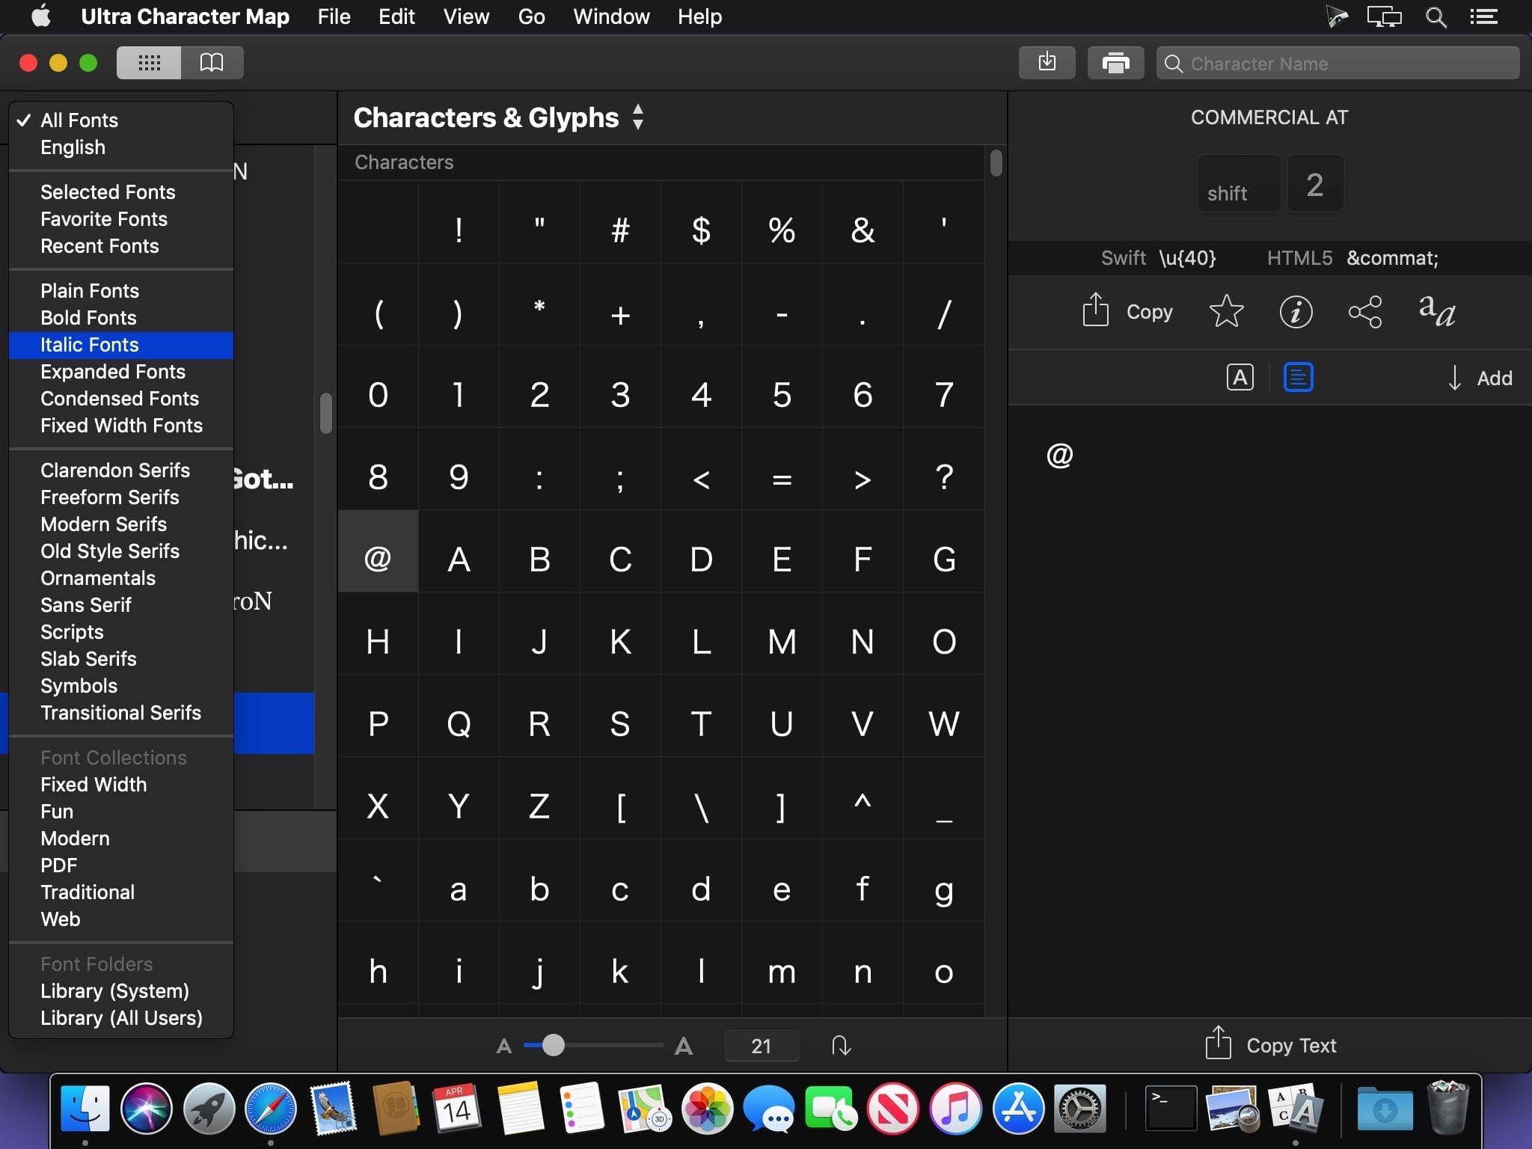Click the shift key indicator

1239,183
